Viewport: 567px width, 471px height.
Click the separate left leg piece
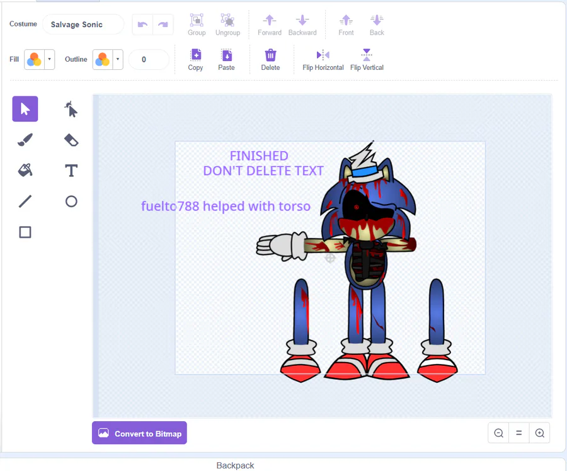[301, 331]
